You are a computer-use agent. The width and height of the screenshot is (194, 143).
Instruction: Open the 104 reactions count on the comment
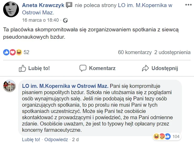click(176, 136)
